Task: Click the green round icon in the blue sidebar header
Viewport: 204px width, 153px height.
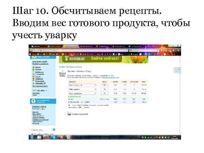Action: pos(33,101)
